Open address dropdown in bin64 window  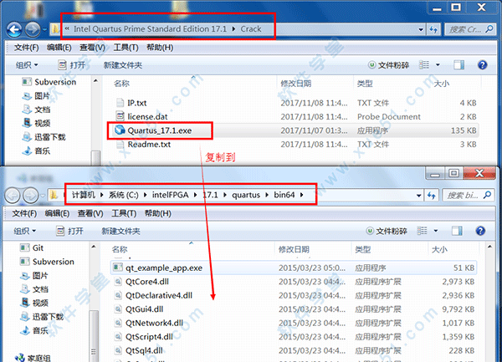pos(419,196)
